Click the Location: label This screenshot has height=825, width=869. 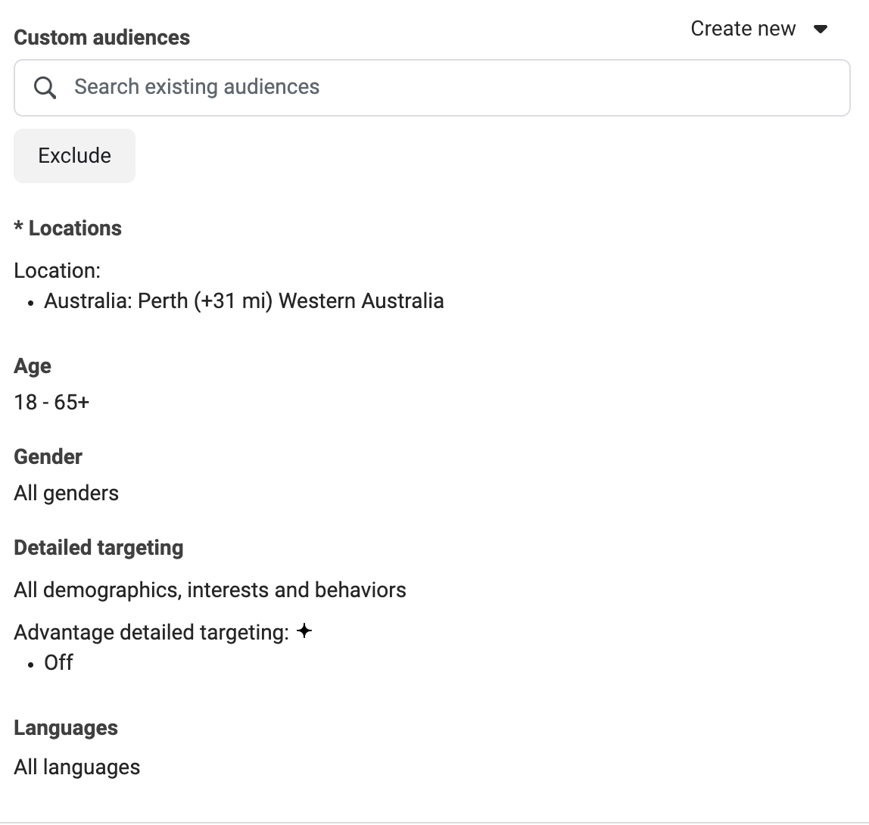[x=58, y=270]
